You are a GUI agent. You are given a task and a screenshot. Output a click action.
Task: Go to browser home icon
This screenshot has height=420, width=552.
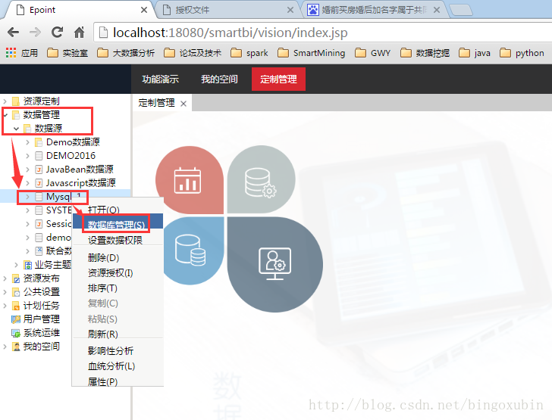click(79, 33)
